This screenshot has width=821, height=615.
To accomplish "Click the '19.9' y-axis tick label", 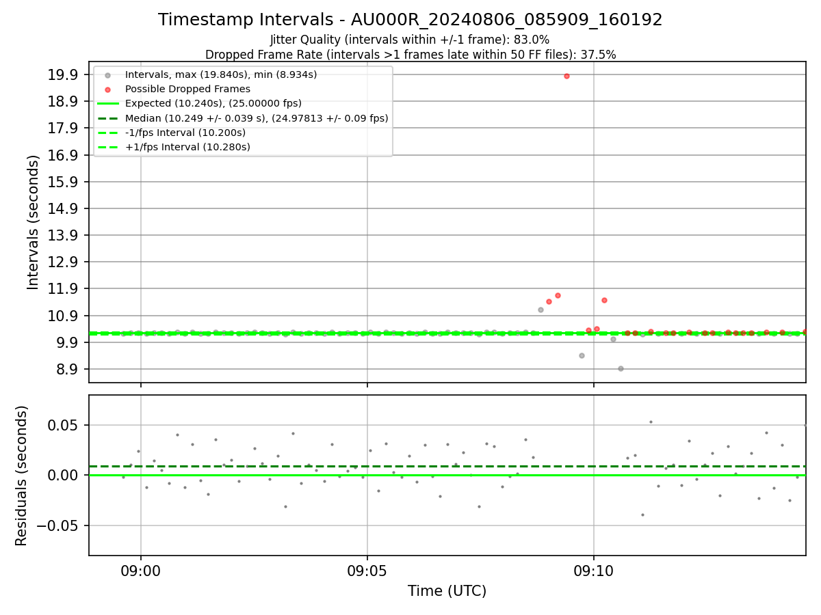I will (x=63, y=74).
